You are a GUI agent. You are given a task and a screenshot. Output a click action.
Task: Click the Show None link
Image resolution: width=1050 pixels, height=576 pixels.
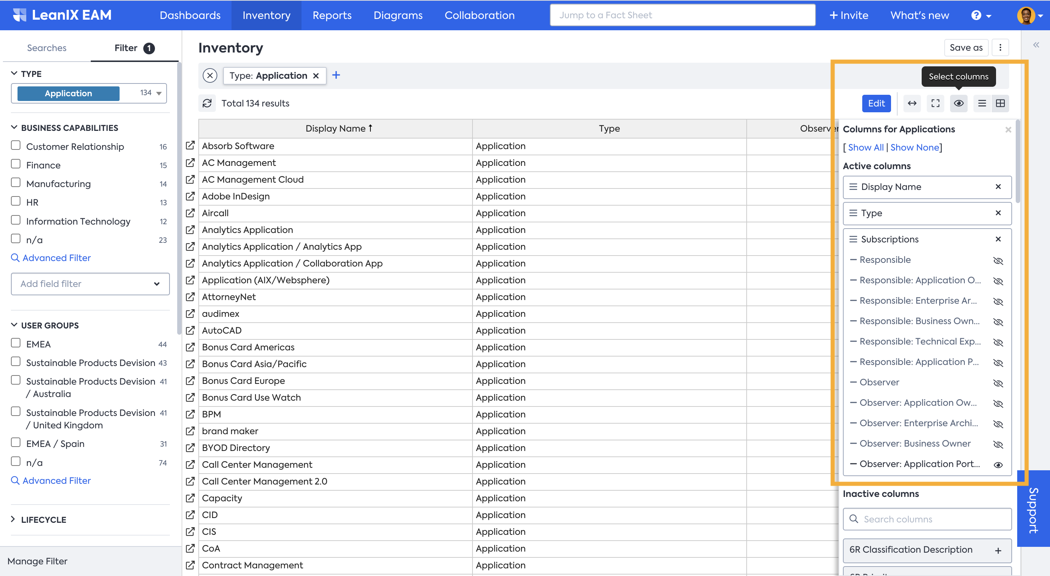click(x=914, y=147)
